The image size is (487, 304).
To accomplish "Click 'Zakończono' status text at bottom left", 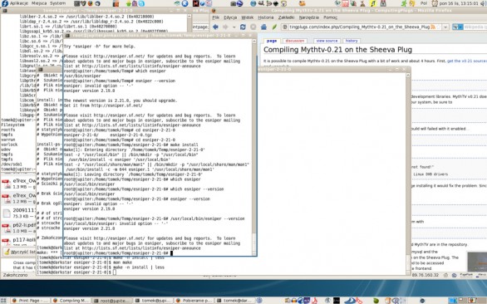I will click(x=15, y=275).
